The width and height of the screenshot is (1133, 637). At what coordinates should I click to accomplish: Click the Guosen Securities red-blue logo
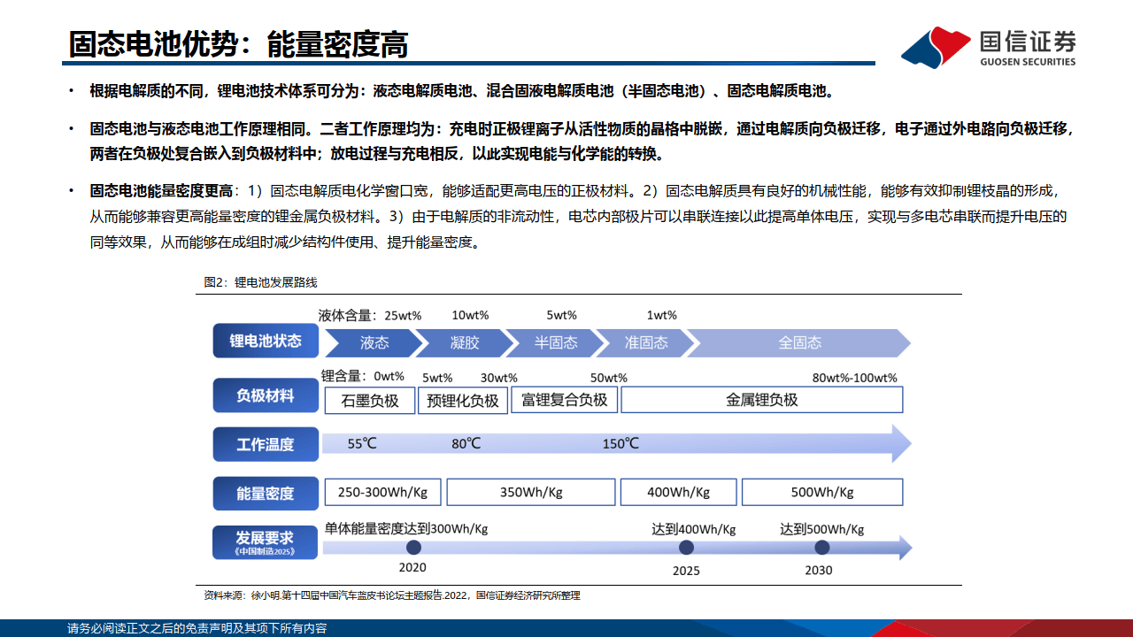pyautogui.click(x=935, y=47)
